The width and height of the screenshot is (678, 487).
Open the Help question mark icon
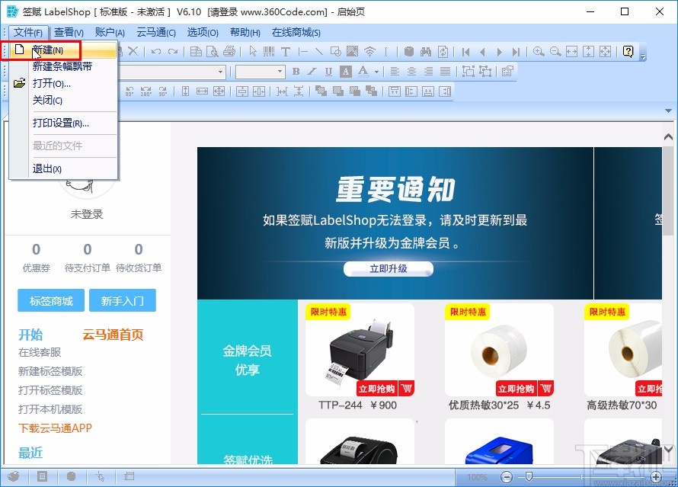[x=628, y=51]
